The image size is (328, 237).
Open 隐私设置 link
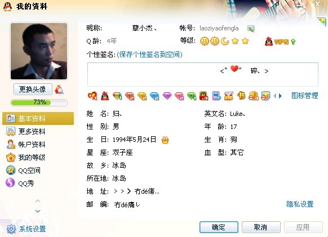point(300,204)
